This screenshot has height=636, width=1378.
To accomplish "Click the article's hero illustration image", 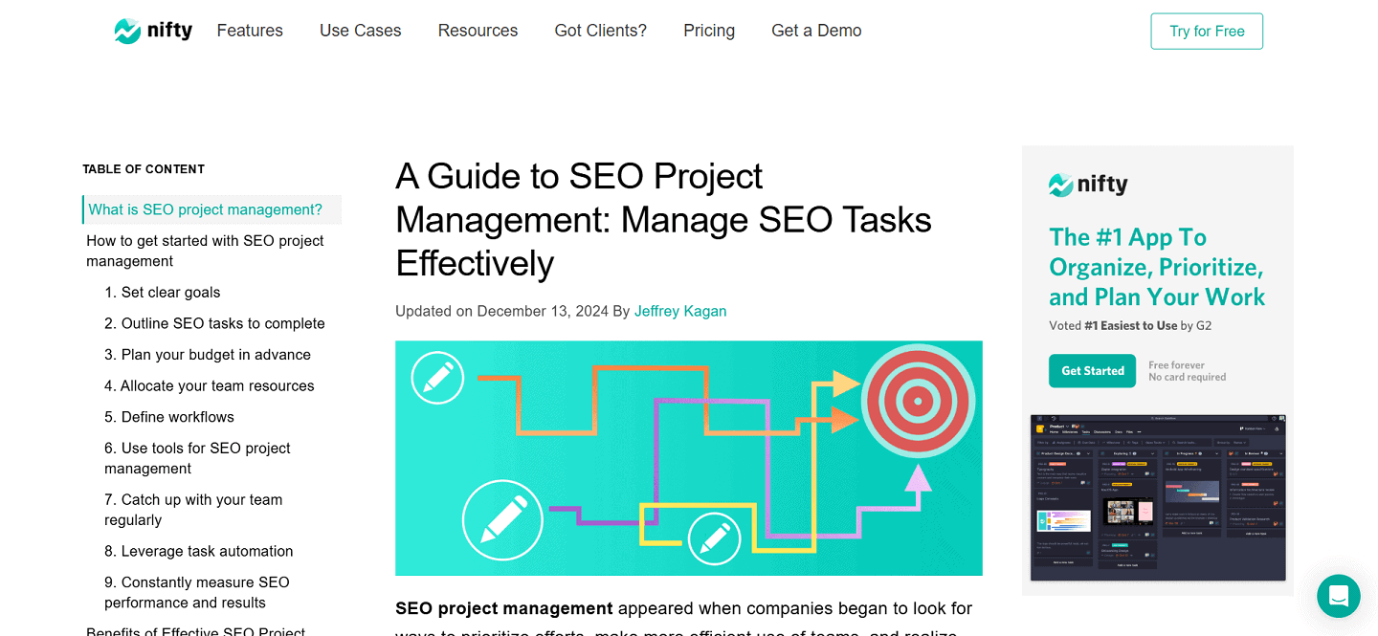I will (688, 458).
